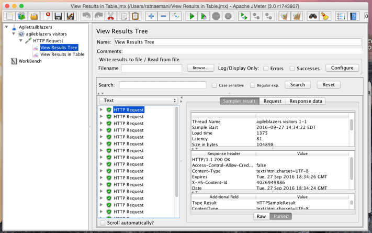Click the Save As toolbar icon
Viewport: 372px width, 233px height.
pos(71,16)
